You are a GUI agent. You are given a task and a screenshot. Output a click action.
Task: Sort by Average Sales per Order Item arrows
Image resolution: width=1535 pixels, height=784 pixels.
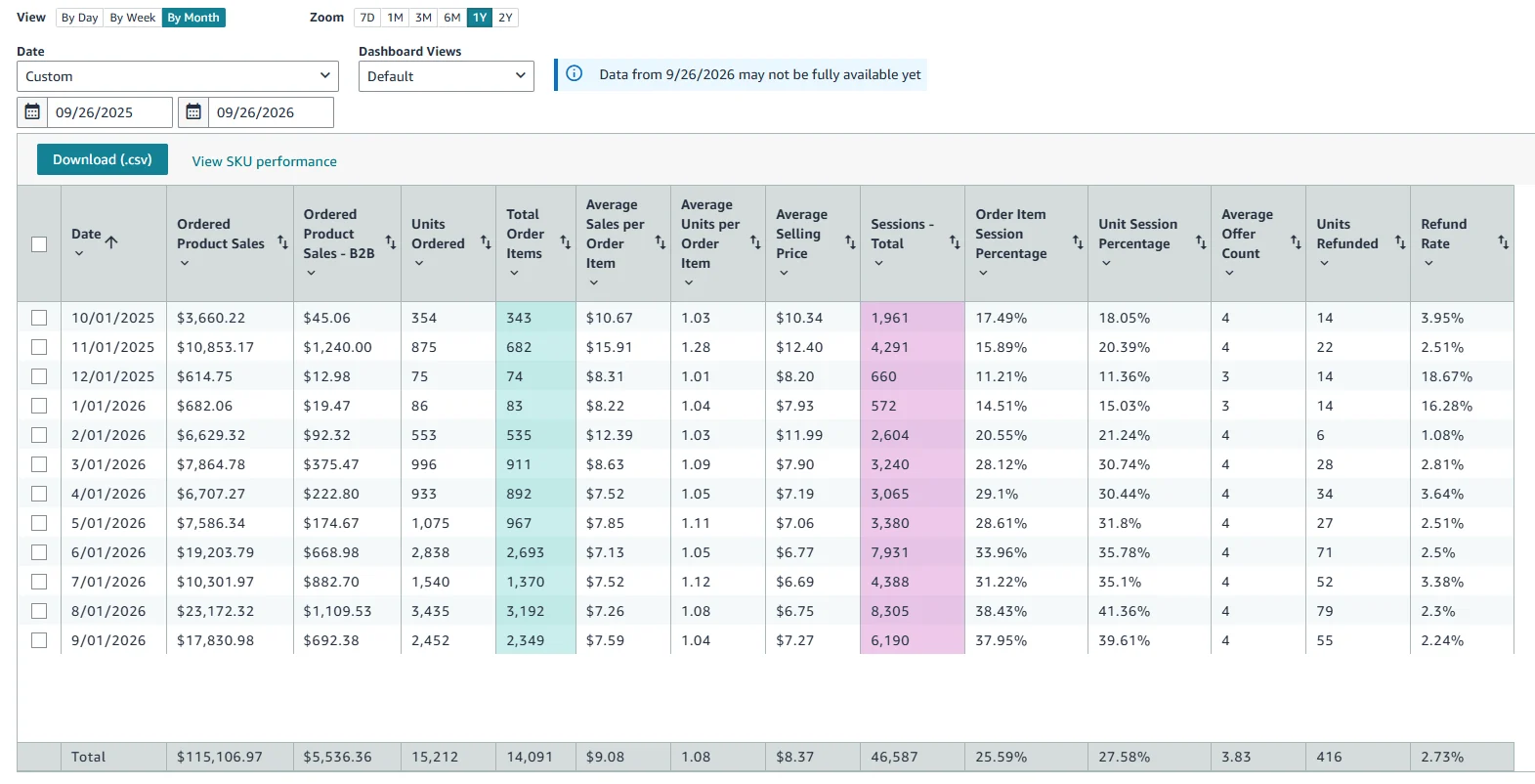660,242
